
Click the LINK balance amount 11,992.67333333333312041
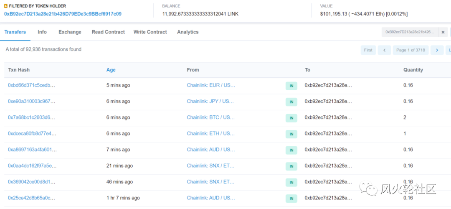[x=200, y=14]
